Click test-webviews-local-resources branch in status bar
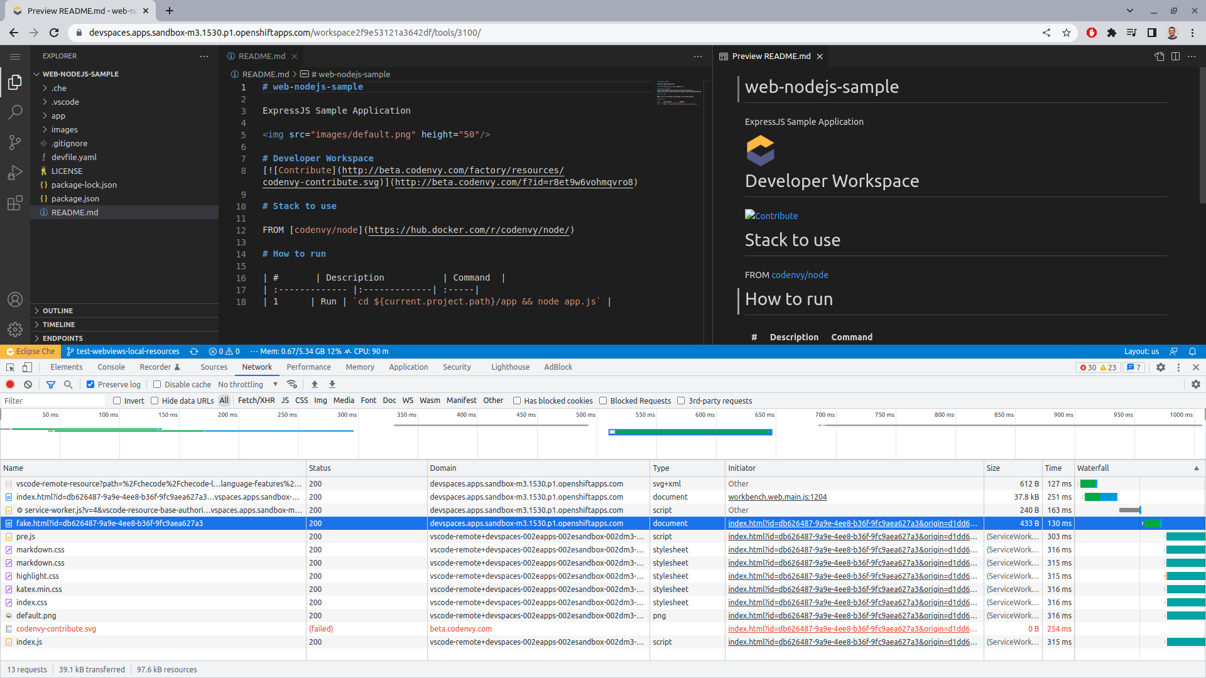Image resolution: width=1206 pixels, height=678 pixels. 123,352
